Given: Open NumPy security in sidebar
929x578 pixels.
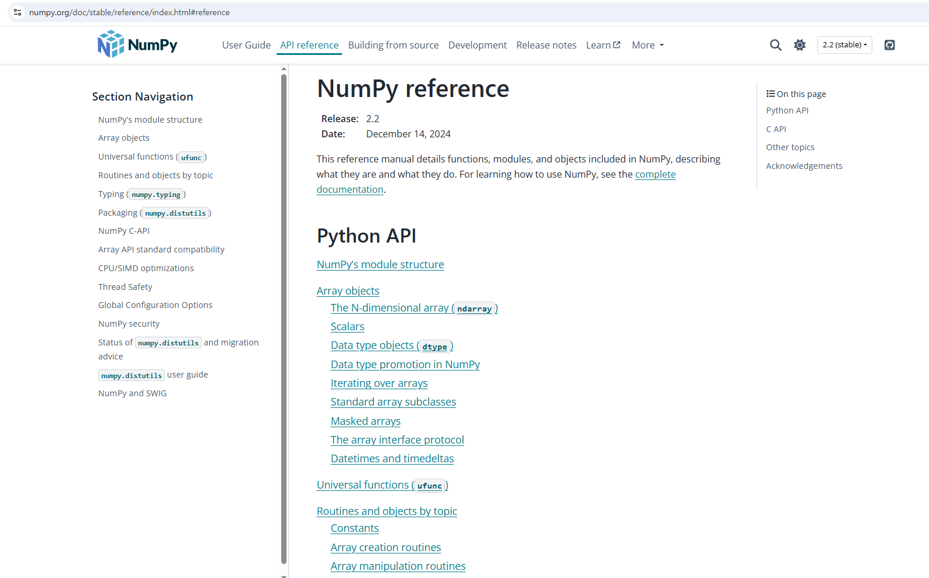Looking at the screenshot, I should pos(129,324).
